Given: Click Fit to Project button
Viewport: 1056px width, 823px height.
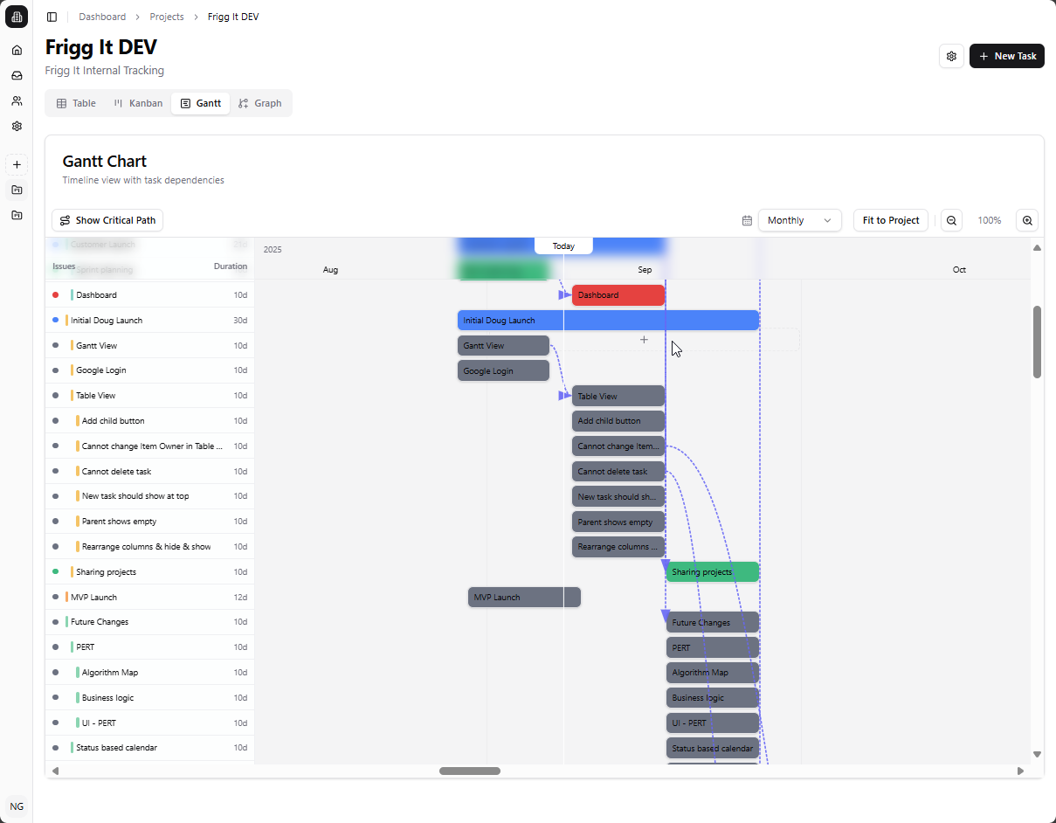Looking at the screenshot, I should [891, 220].
